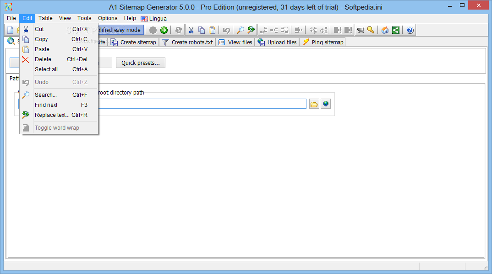Click the magnifier search icon in toolbar
The image size is (492, 274).
click(240, 30)
